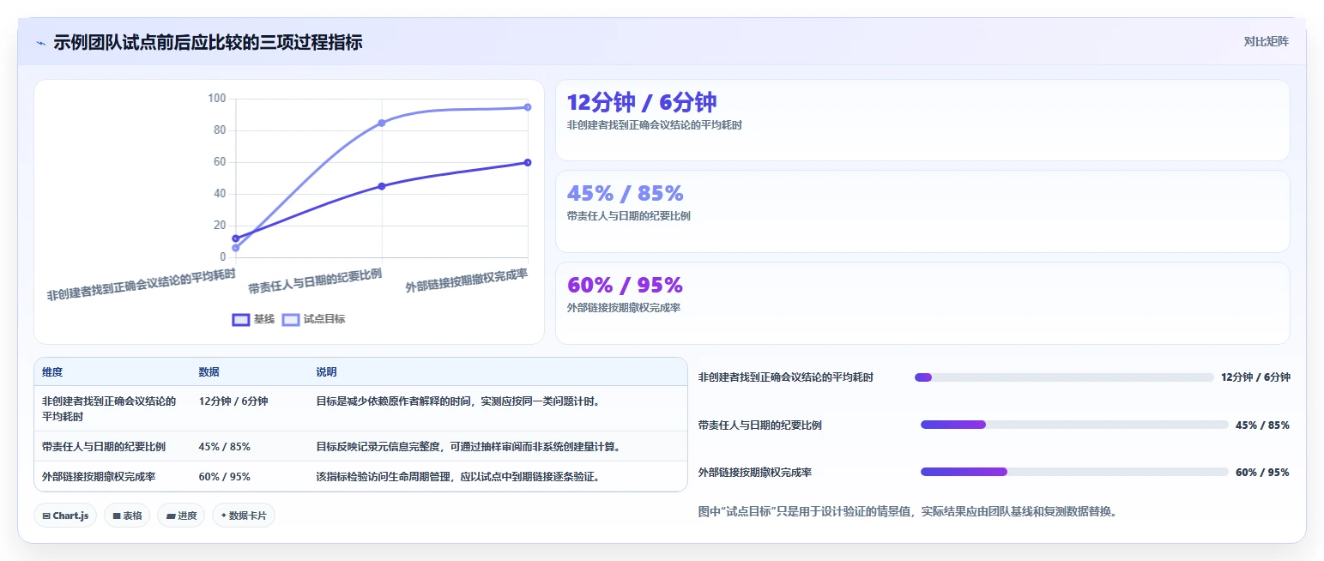Click the 基线 data point at 45

[x=382, y=186]
